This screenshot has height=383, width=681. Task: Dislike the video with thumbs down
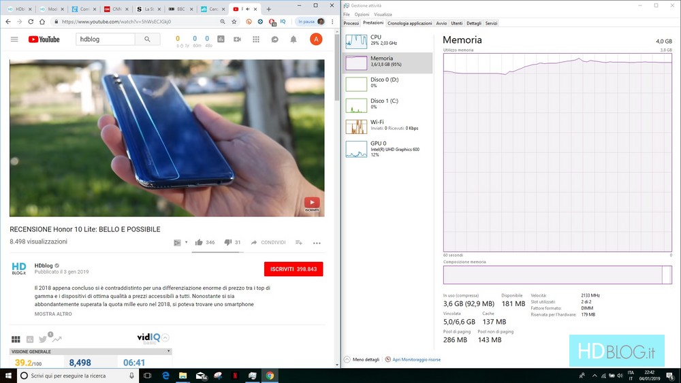228,242
